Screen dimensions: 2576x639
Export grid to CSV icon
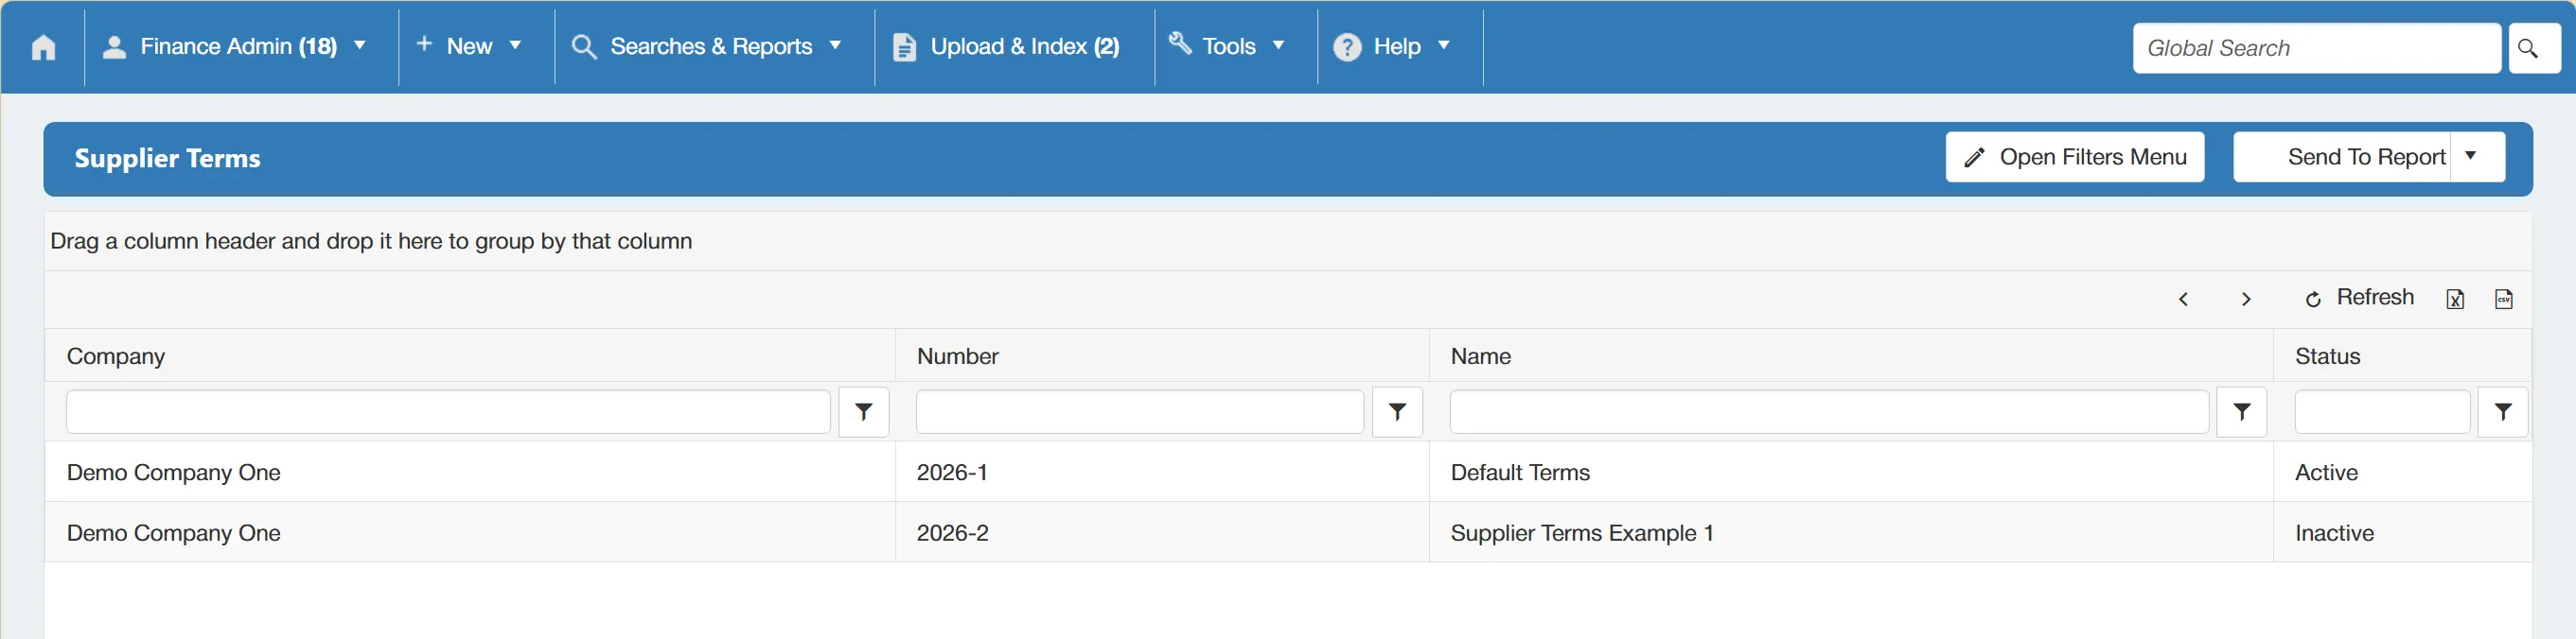2504,300
